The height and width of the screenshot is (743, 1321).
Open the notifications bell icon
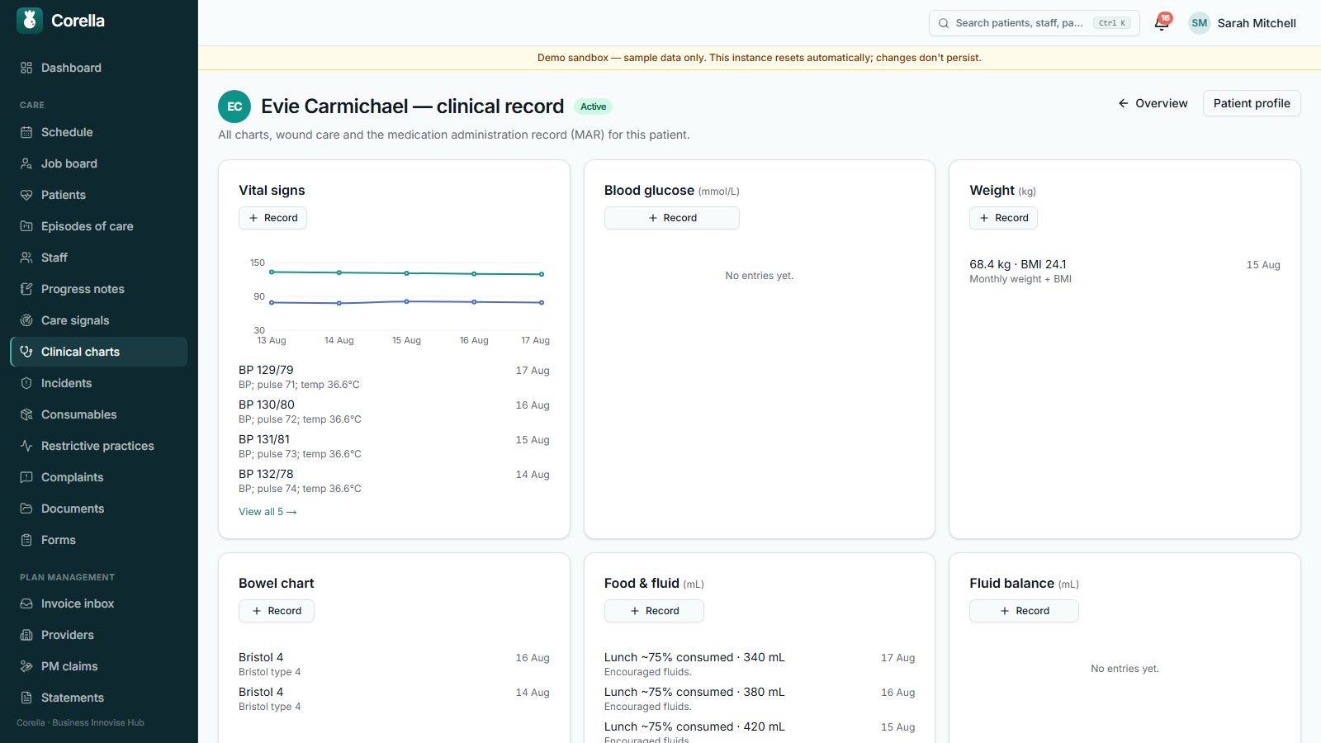tap(1162, 23)
